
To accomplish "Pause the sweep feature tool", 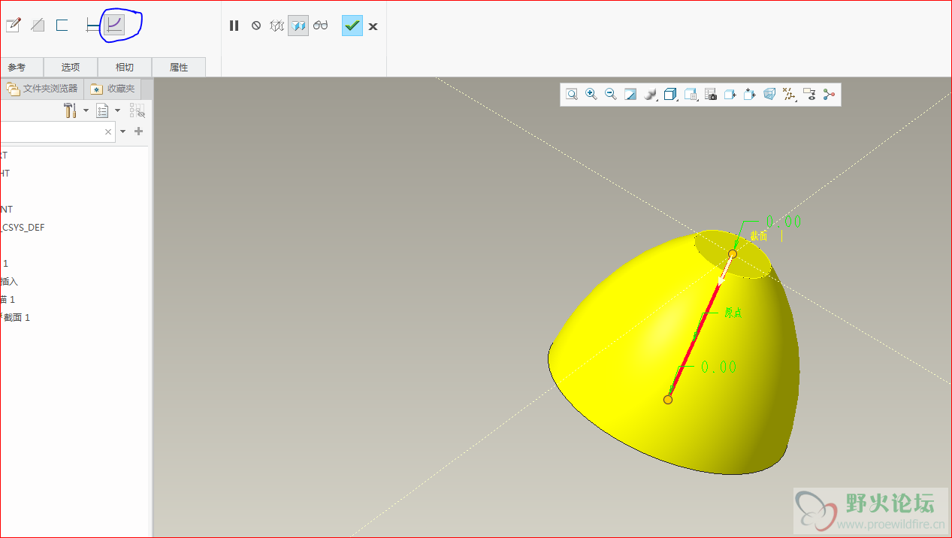I will 234,26.
